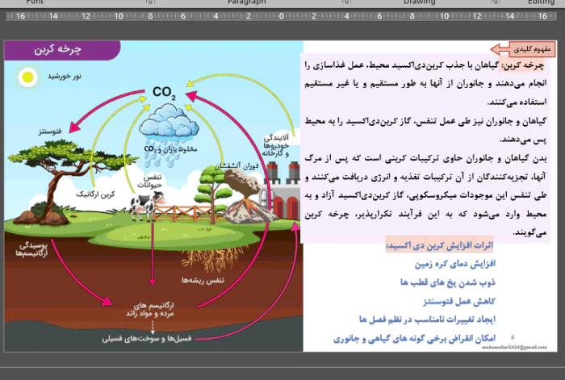
Task: Click the 'فتوسنتز' label
Action: click(x=50, y=132)
